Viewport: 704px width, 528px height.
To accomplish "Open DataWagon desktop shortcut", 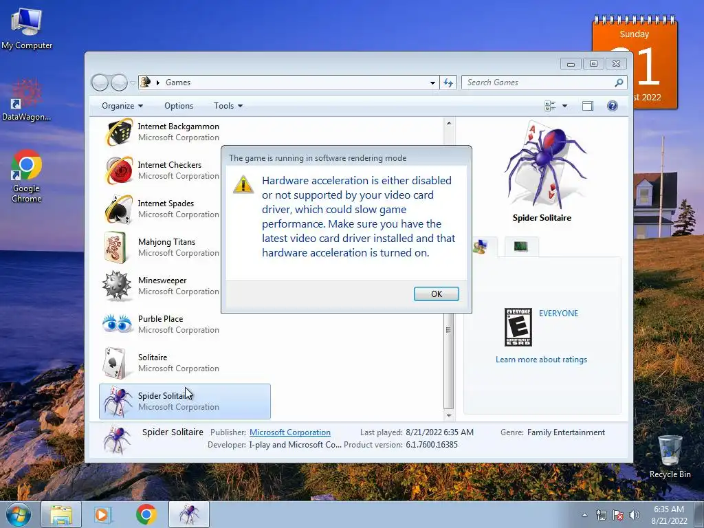I will coord(27,100).
